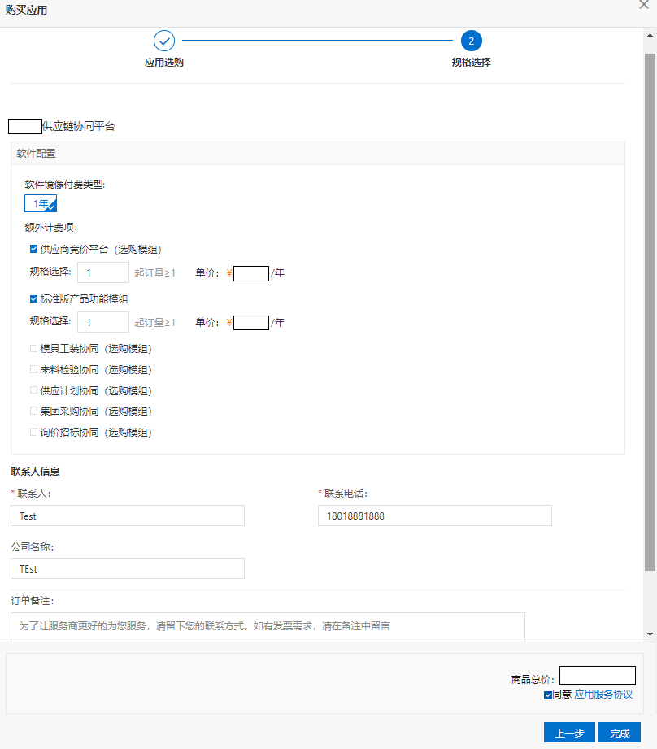Click the scrollbar up arrow

tap(650, 35)
